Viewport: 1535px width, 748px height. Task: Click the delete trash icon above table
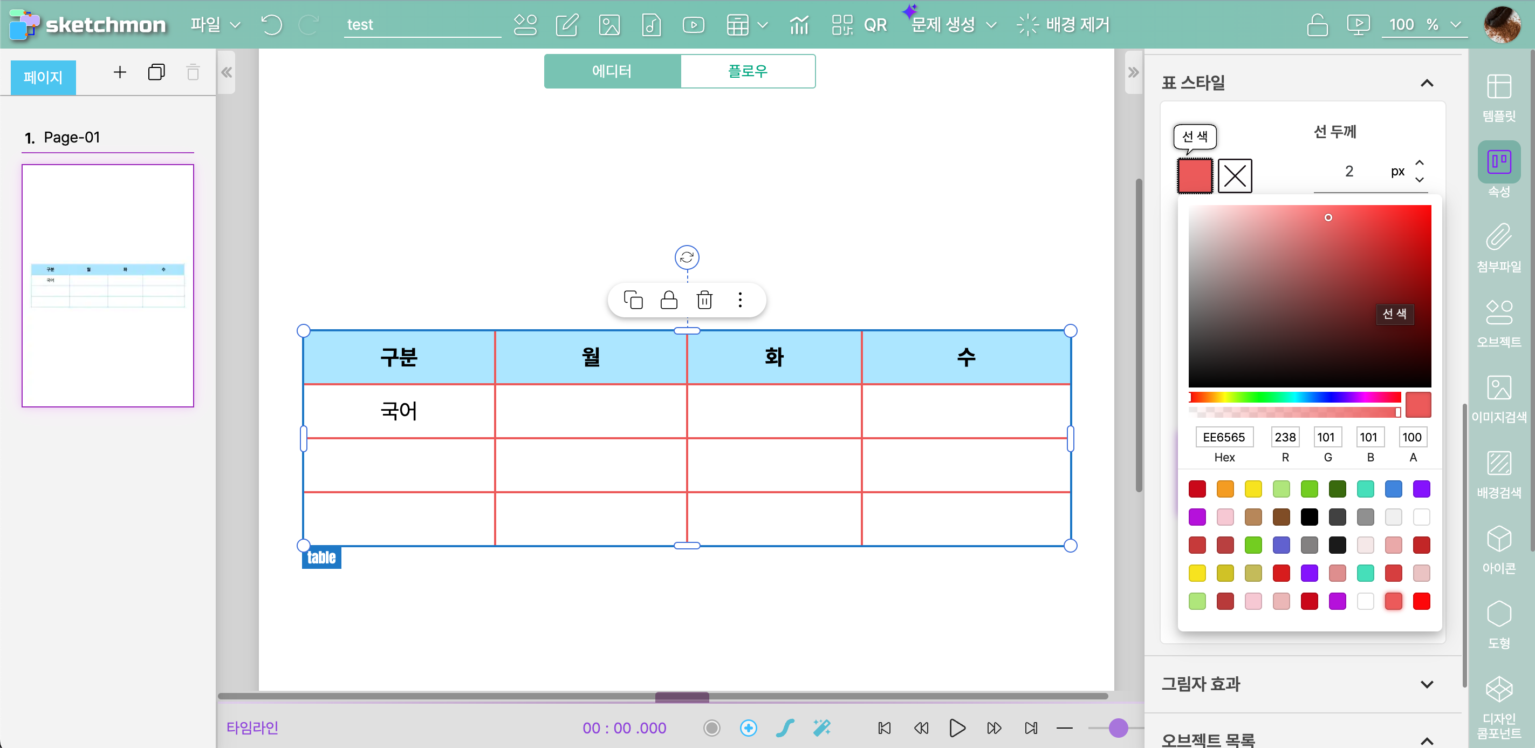704,300
